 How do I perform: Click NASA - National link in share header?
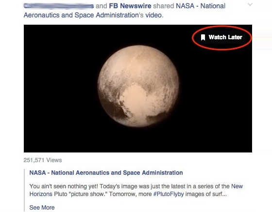click(201, 6)
